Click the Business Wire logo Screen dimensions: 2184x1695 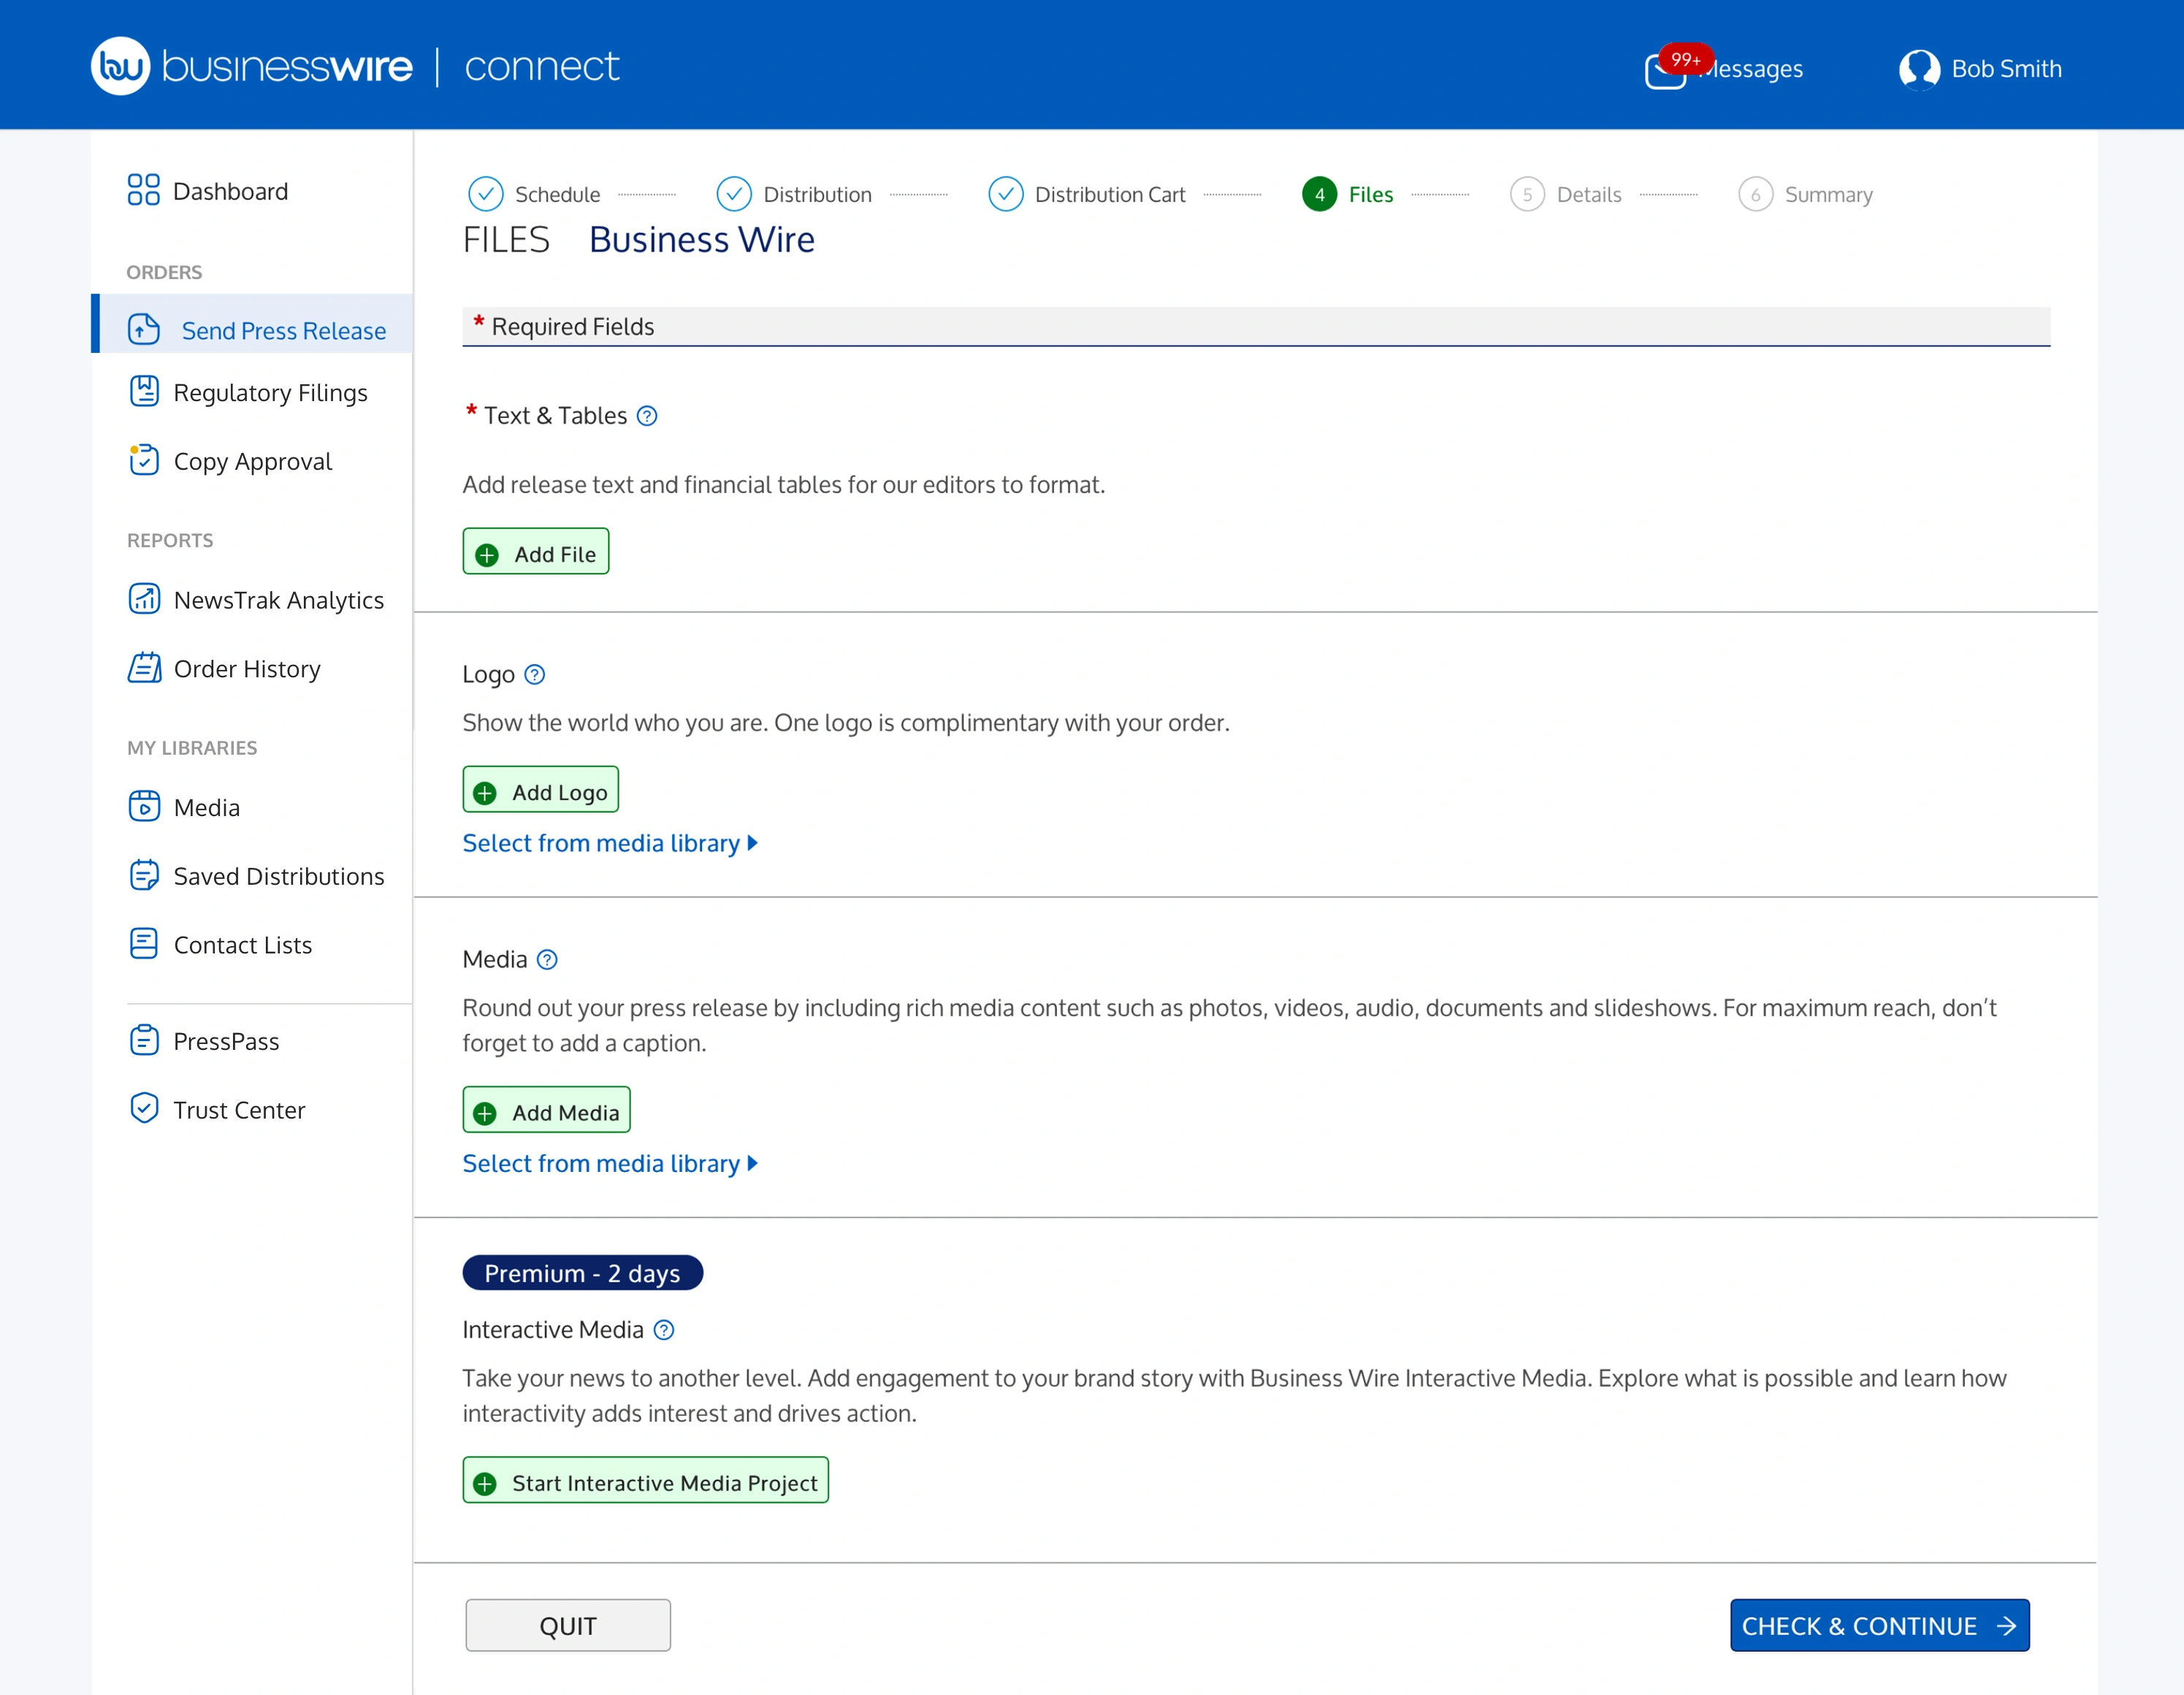click(x=252, y=66)
